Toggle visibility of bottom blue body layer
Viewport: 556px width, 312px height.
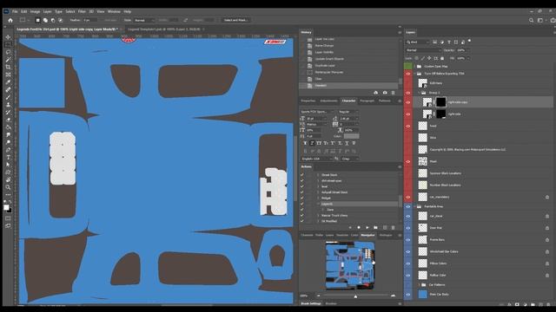(x=408, y=295)
